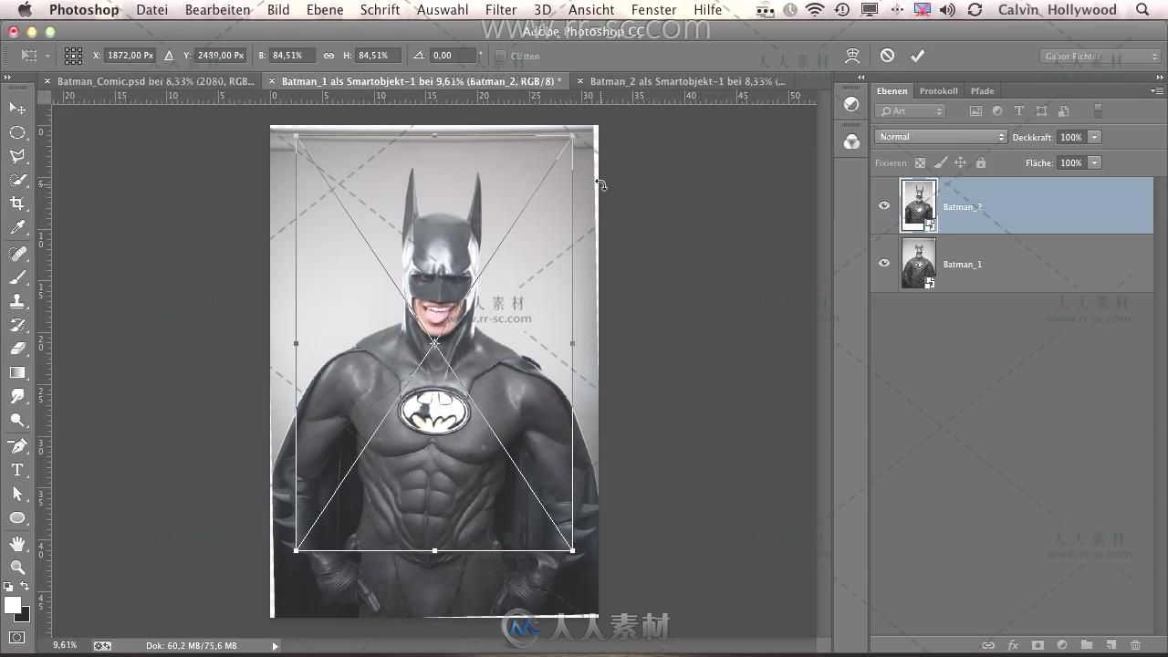
Task: Lock all layer attributes
Action: click(981, 162)
